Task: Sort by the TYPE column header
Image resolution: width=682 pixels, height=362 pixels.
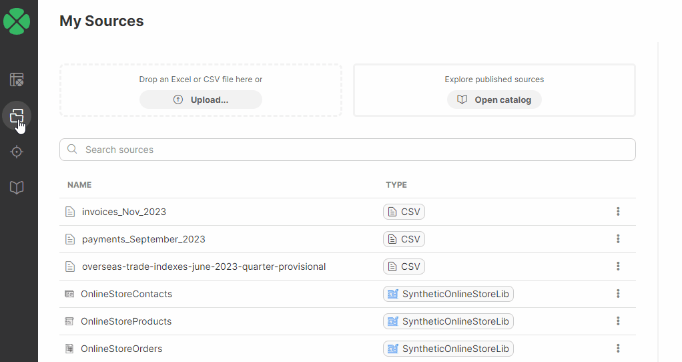Action: point(396,185)
